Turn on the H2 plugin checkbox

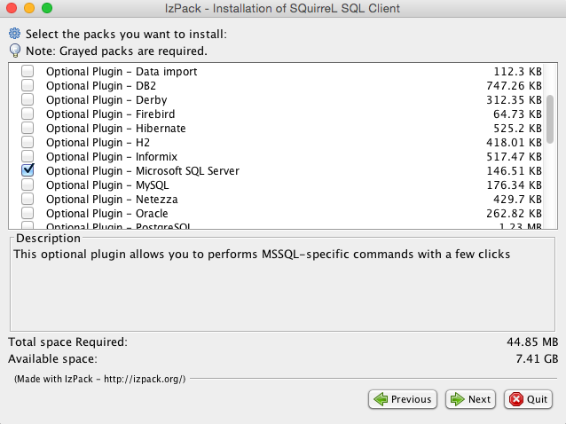click(x=28, y=142)
